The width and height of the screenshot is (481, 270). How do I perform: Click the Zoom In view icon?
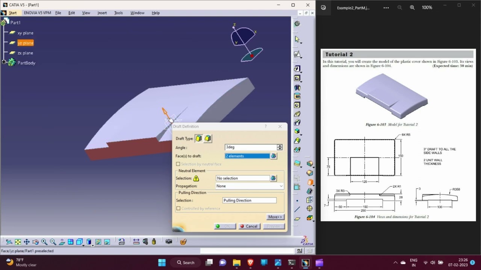pos(44,242)
